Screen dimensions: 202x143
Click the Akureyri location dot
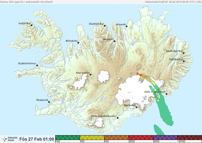pos(114,41)
